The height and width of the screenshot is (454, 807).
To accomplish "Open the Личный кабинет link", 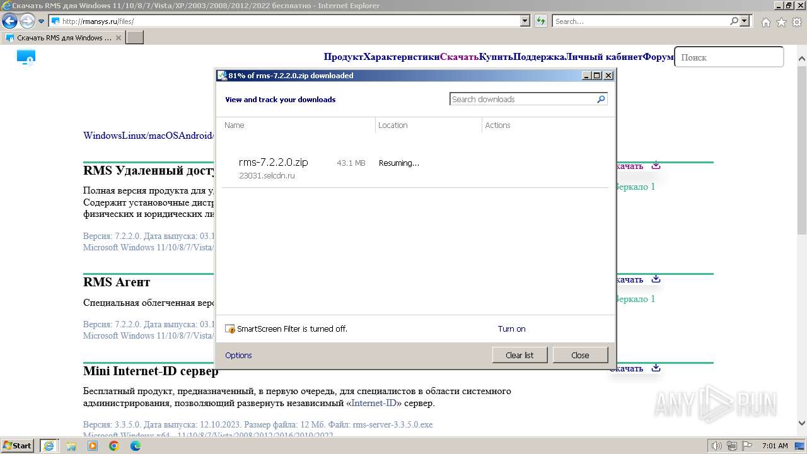I will 604,57.
